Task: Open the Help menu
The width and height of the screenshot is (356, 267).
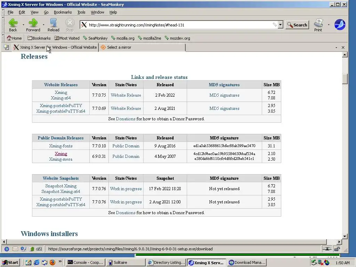Action: [113, 12]
